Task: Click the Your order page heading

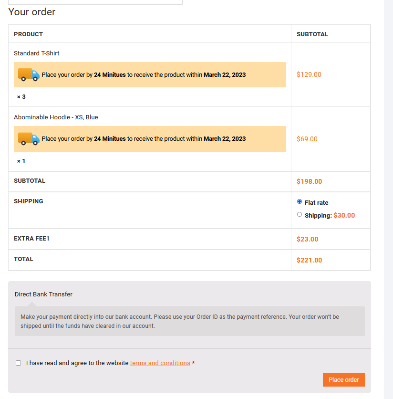Action: [32, 12]
